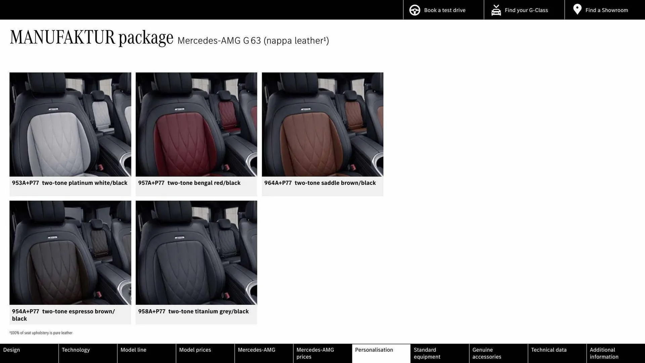Select the espresso brown/black seat image
The image size is (645, 363).
(70, 253)
